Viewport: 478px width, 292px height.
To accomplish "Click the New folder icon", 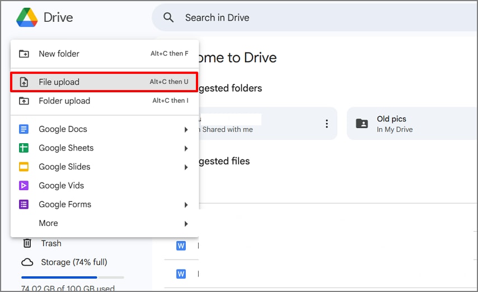I will [24, 54].
